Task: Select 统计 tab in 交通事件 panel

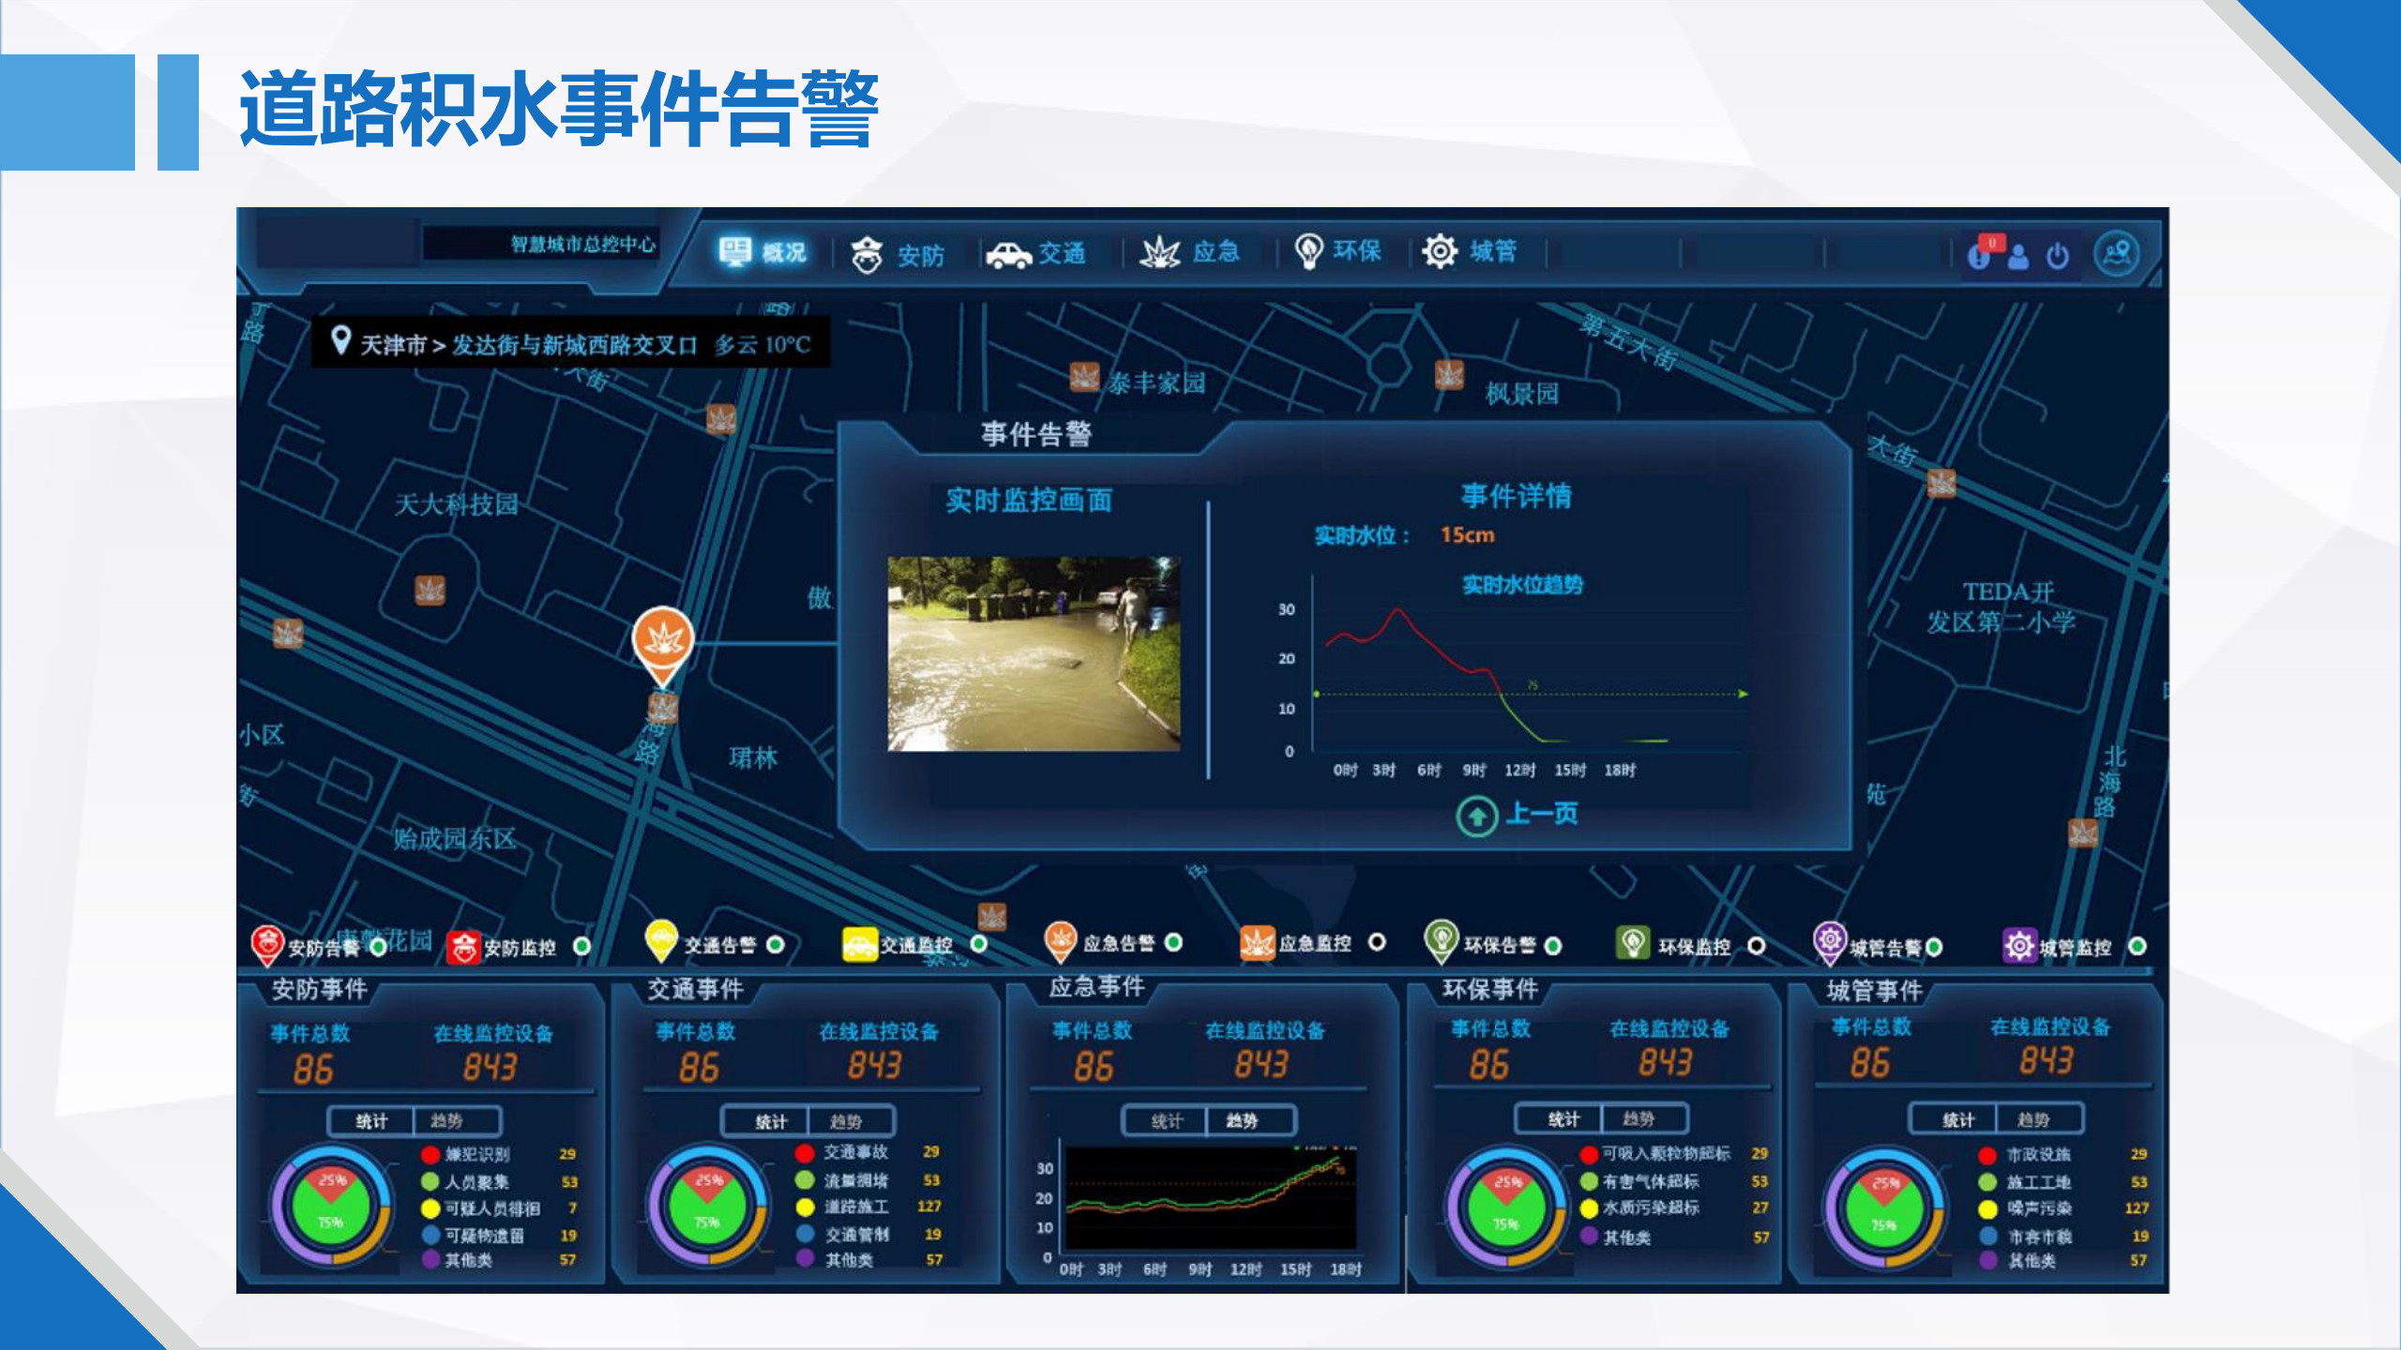Action: [x=764, y=1121]
